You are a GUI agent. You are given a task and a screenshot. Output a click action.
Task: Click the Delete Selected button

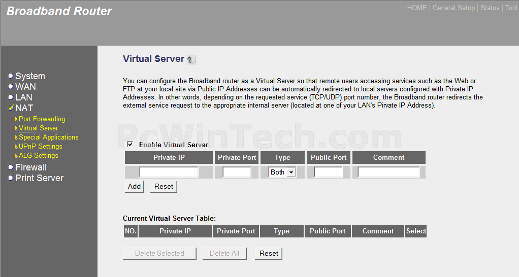coord(159,254)
